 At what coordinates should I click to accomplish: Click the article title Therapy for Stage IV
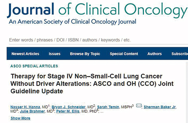point(92,83)
